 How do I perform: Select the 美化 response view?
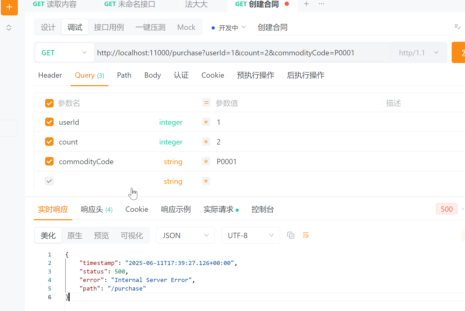pyautogui.click(x=48, y=235)
